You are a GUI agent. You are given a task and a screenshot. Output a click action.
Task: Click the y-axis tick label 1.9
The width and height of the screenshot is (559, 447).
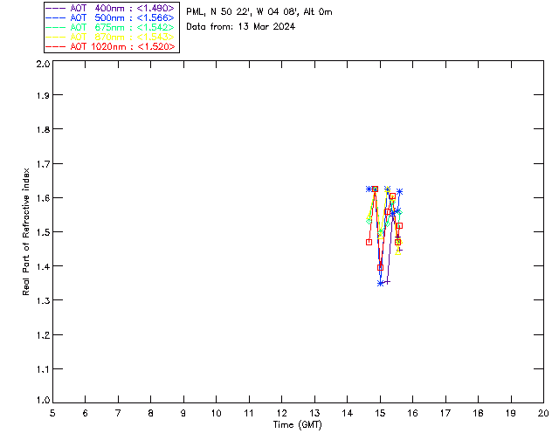[43, 95]
